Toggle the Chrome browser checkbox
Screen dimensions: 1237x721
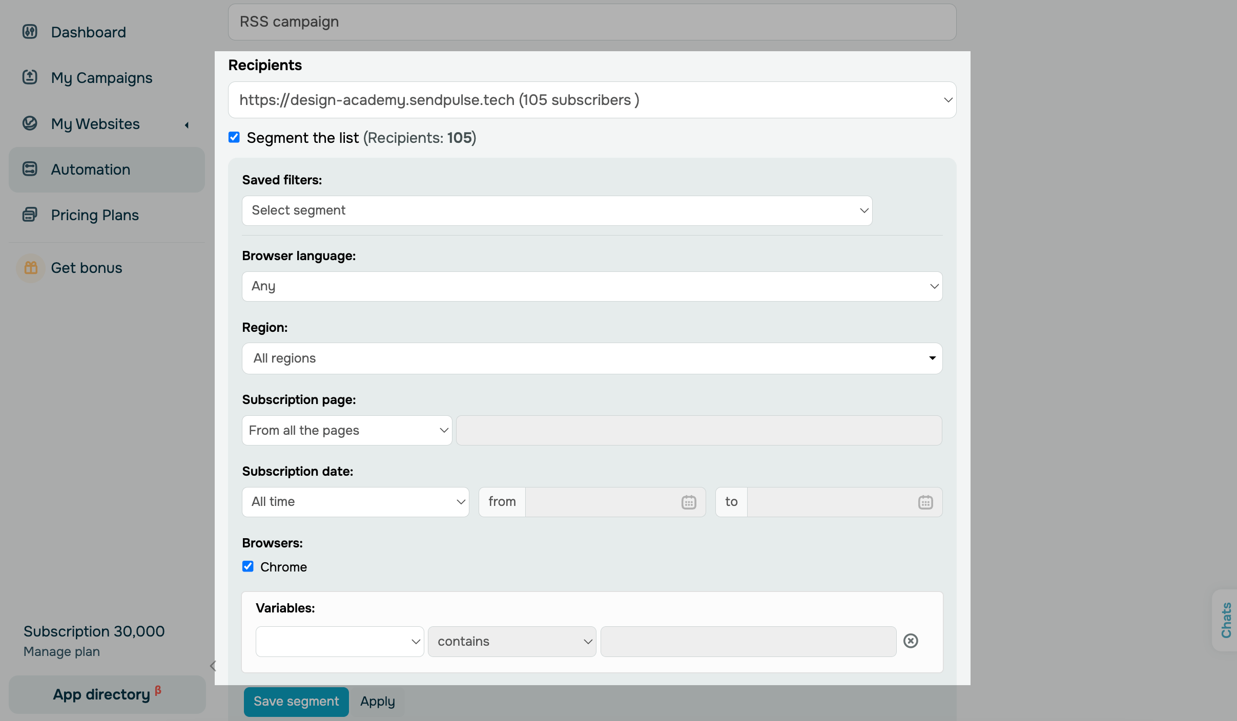248,566
